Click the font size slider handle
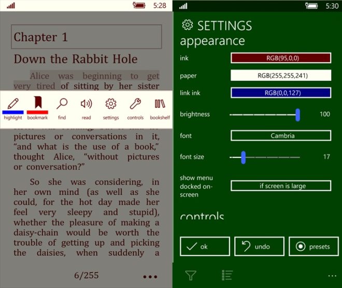The height and width of the screenshot is (288, 342). [244, 157]
